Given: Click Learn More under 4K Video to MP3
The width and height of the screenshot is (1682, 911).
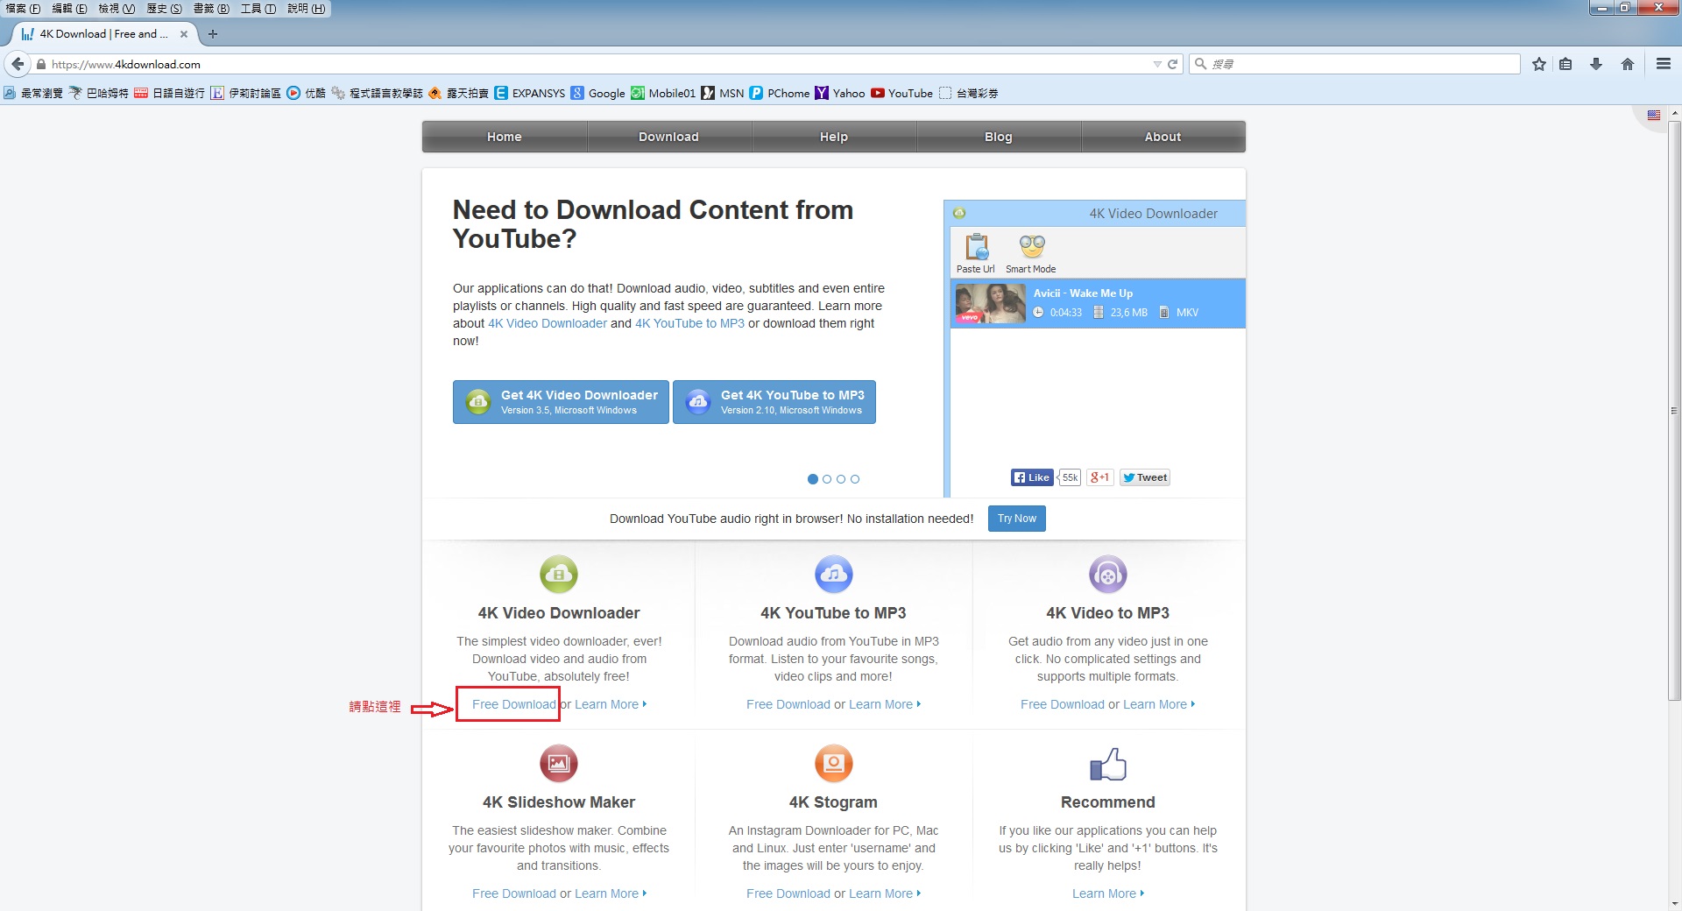Looking at the screenshot, I should [x=1159, y=704].
